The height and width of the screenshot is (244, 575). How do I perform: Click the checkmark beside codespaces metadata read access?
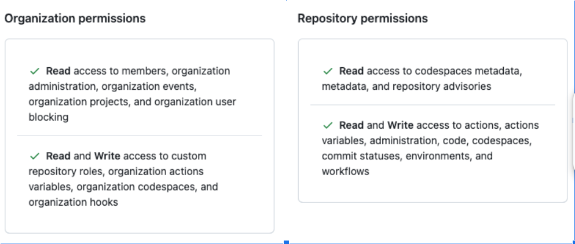(328, 71)
